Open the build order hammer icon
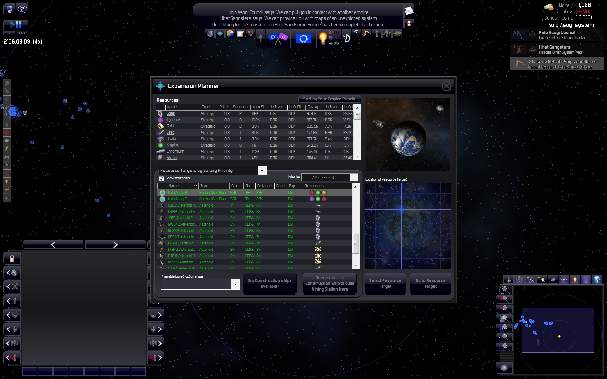Image resolution: width=607 pixels, height=379 pixels. 357,33
